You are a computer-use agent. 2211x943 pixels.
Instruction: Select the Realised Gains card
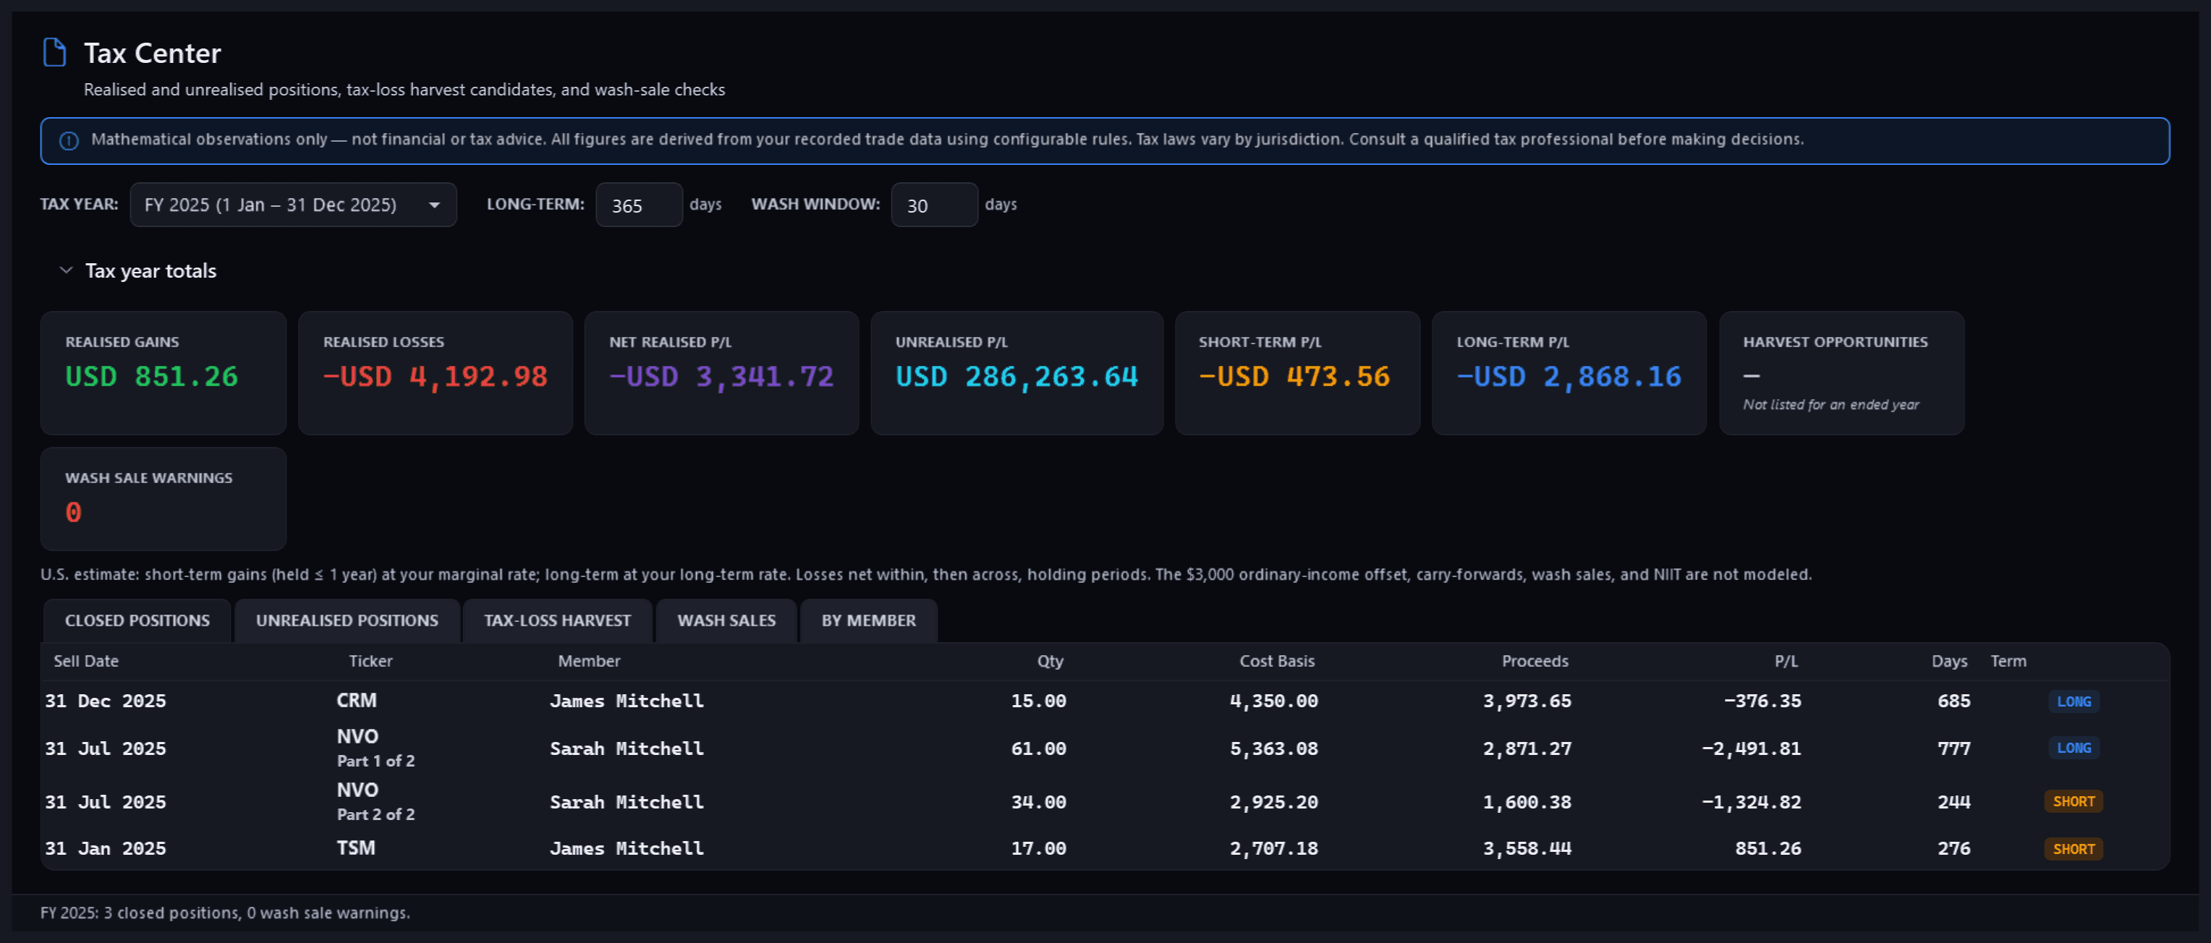click(163, 373)
